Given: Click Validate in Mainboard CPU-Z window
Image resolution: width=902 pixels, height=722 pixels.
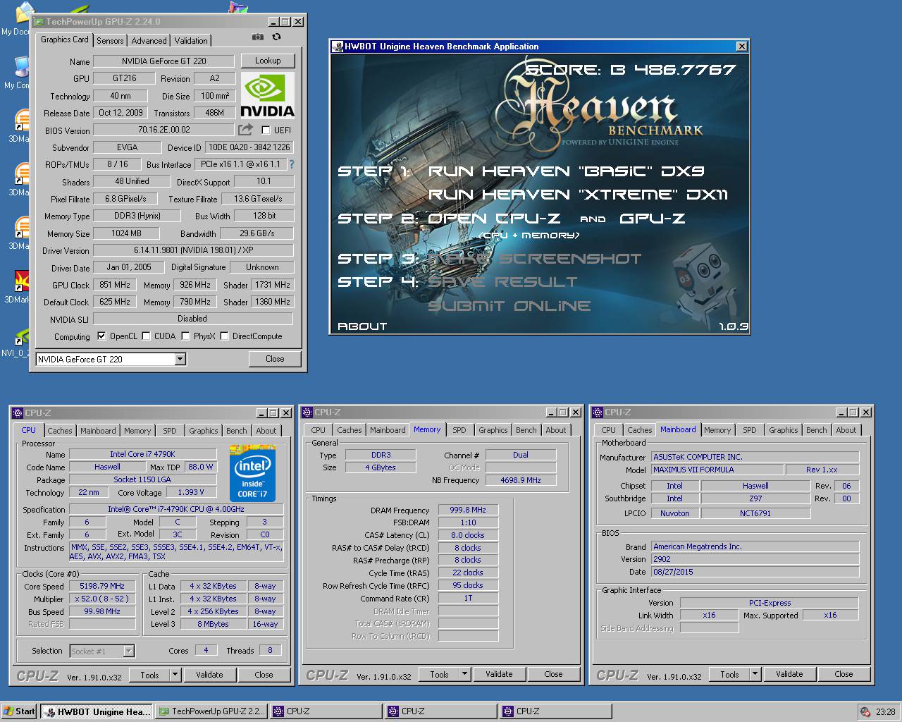Looking at the screenshot, I should pyautogui.click(x=789, y=674).
